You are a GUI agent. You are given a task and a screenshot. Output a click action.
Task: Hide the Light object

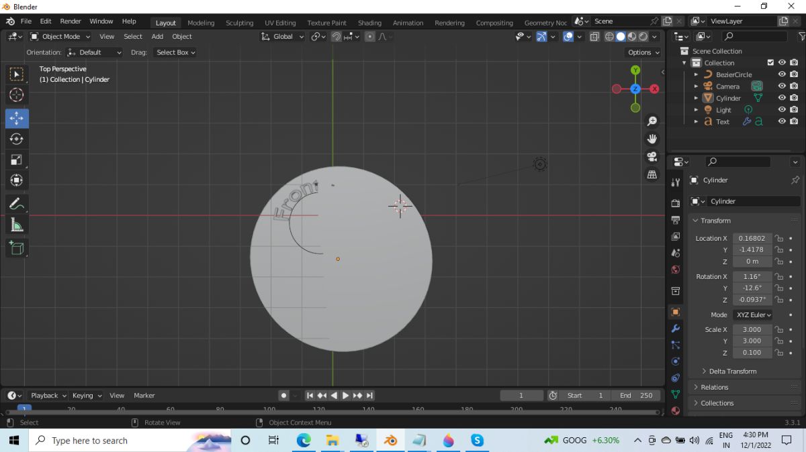tap(782, 109)
